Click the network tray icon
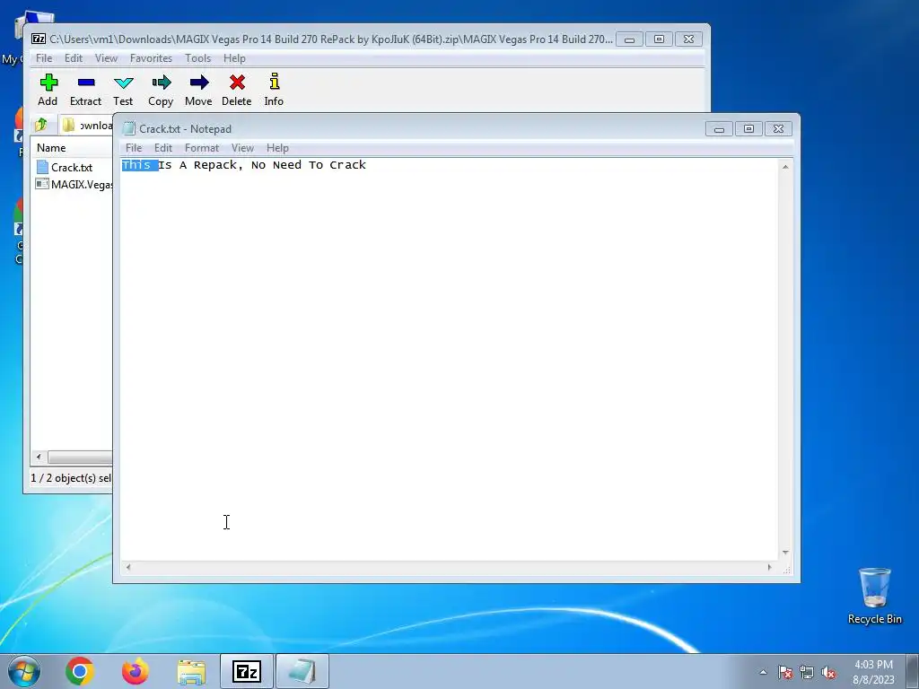This screenshot has height=689, width=919. [x=807, y=672]
